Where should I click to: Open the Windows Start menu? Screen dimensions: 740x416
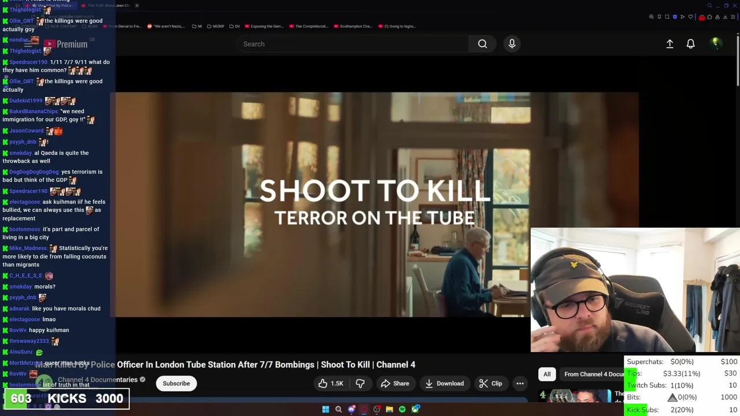(325, 410)
